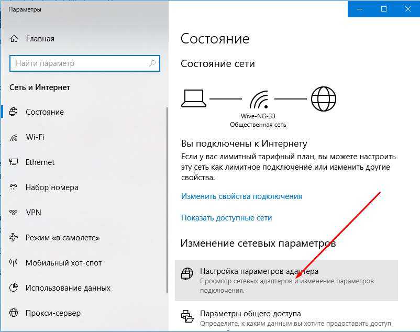Click Изменить свойства подключения link

point(241,196)
